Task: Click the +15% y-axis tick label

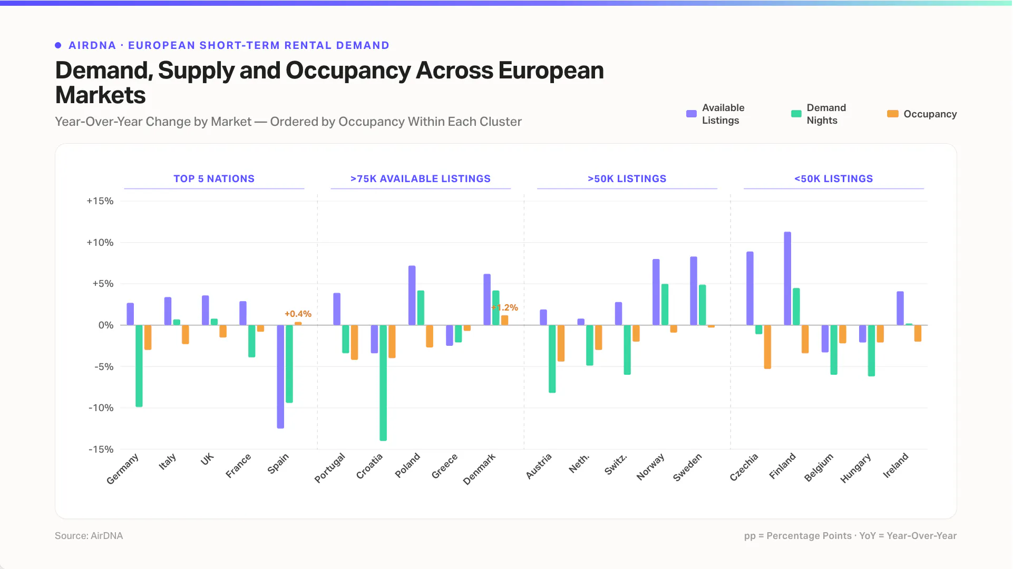Action: tap(100, 201)
